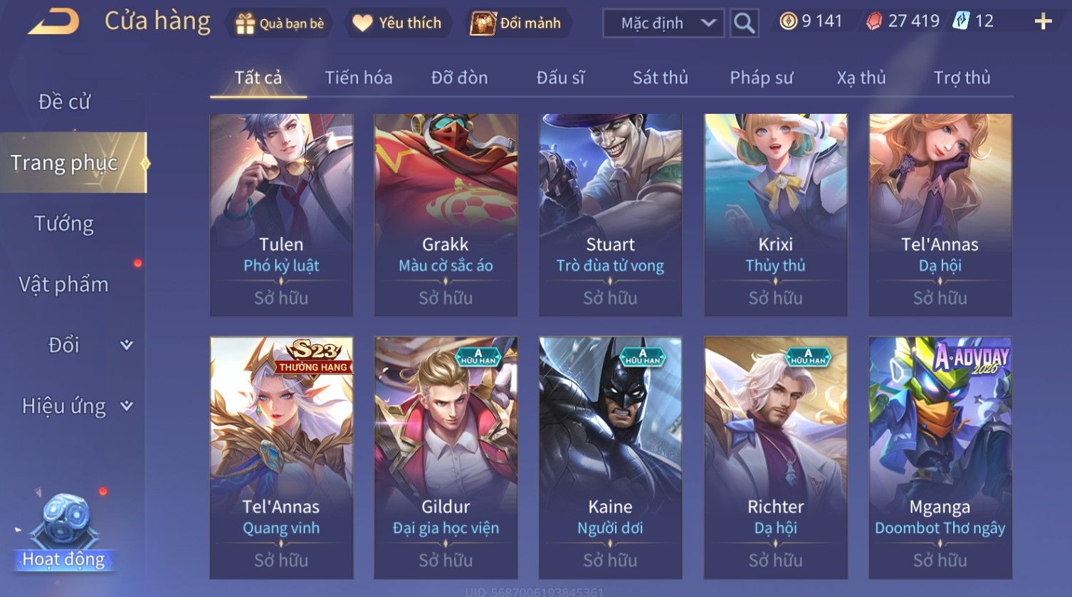
Task: Click the back arrow icon
Action: click(x=53, y=22)
